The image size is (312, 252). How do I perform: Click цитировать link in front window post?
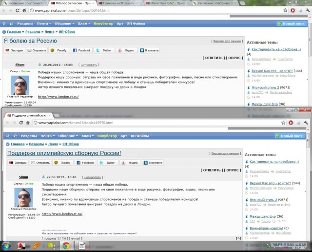pyautogui.click(x=93, y=177)
